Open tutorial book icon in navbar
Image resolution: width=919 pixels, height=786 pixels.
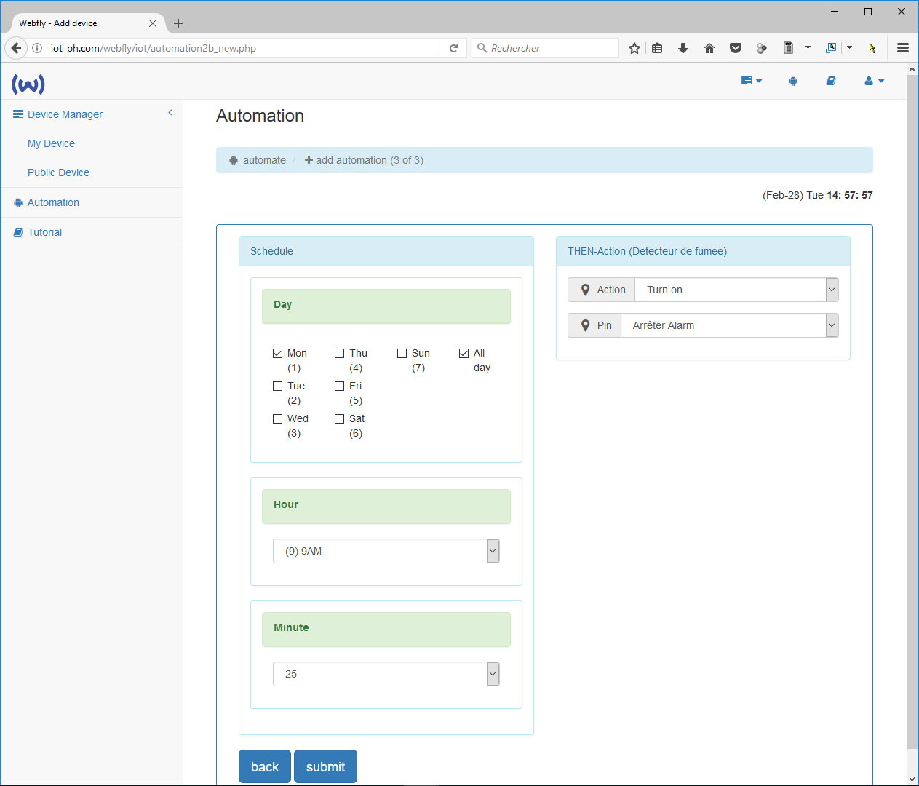830,81
